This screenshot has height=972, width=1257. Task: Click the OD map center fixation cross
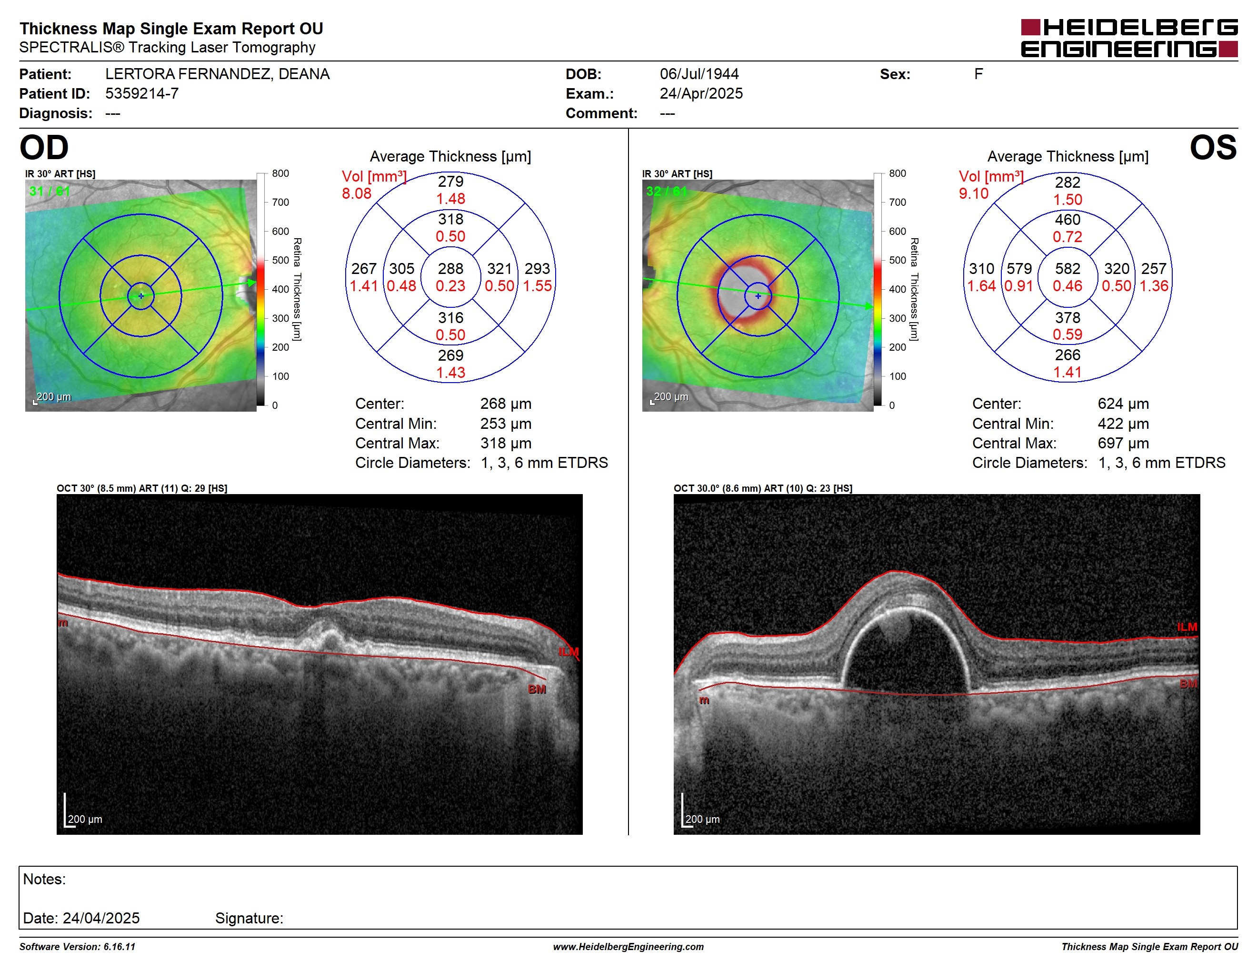pyautogui.click(x=141, y=296)
